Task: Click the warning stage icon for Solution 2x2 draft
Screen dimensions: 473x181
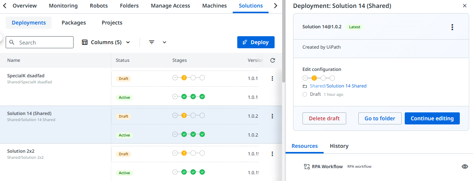Action: click(x=184, y=153)
